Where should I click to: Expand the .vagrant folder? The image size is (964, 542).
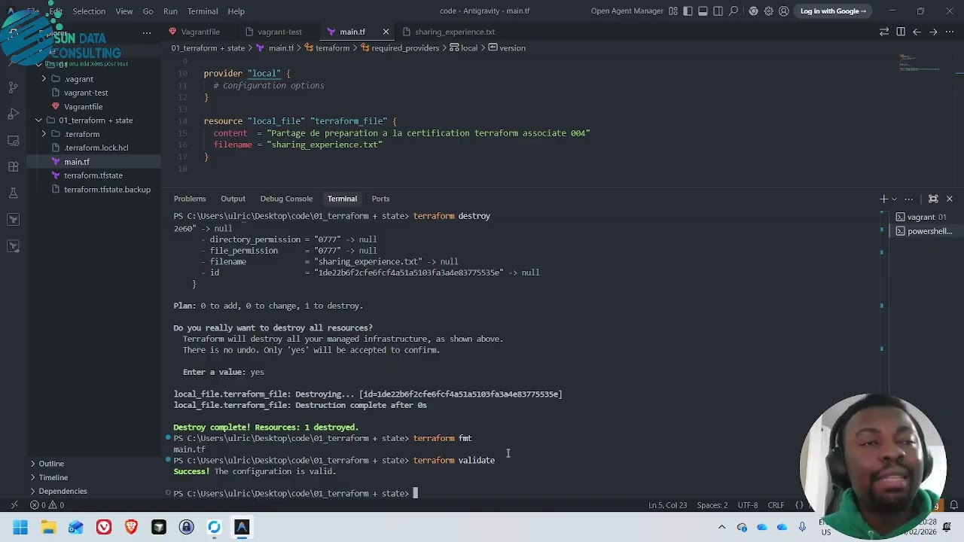coord(44,79)
